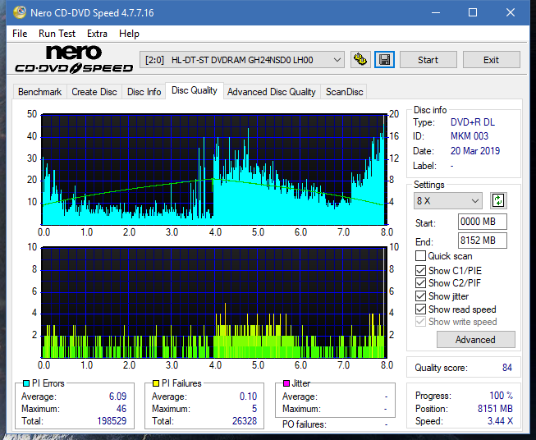Viewport: 536px width, 440px height.
Task: Open the 8 X speed dropdown
Action: pos(448,200)
